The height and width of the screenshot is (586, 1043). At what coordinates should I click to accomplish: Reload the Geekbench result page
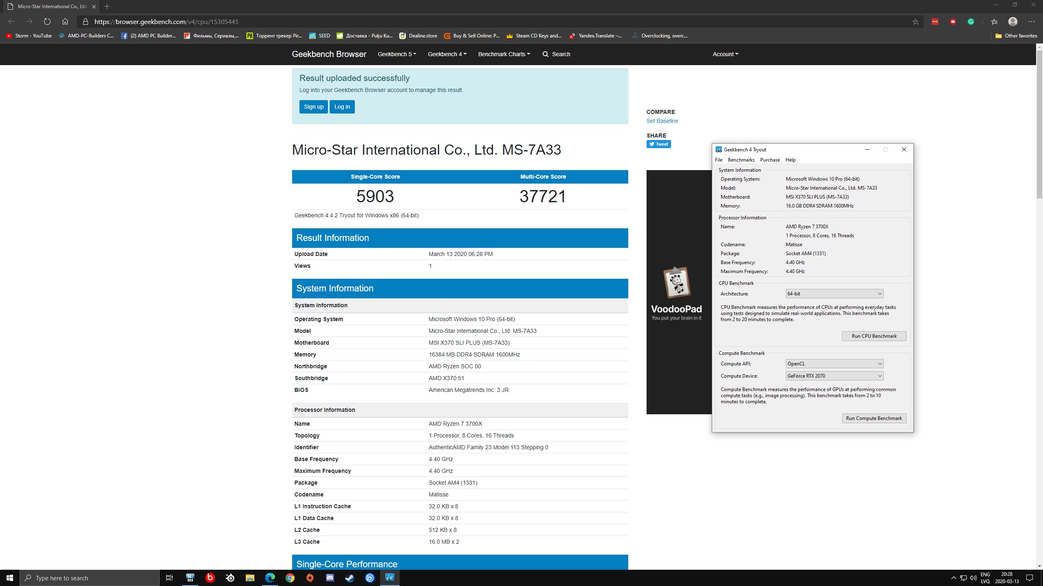click(x=47, y=22)
